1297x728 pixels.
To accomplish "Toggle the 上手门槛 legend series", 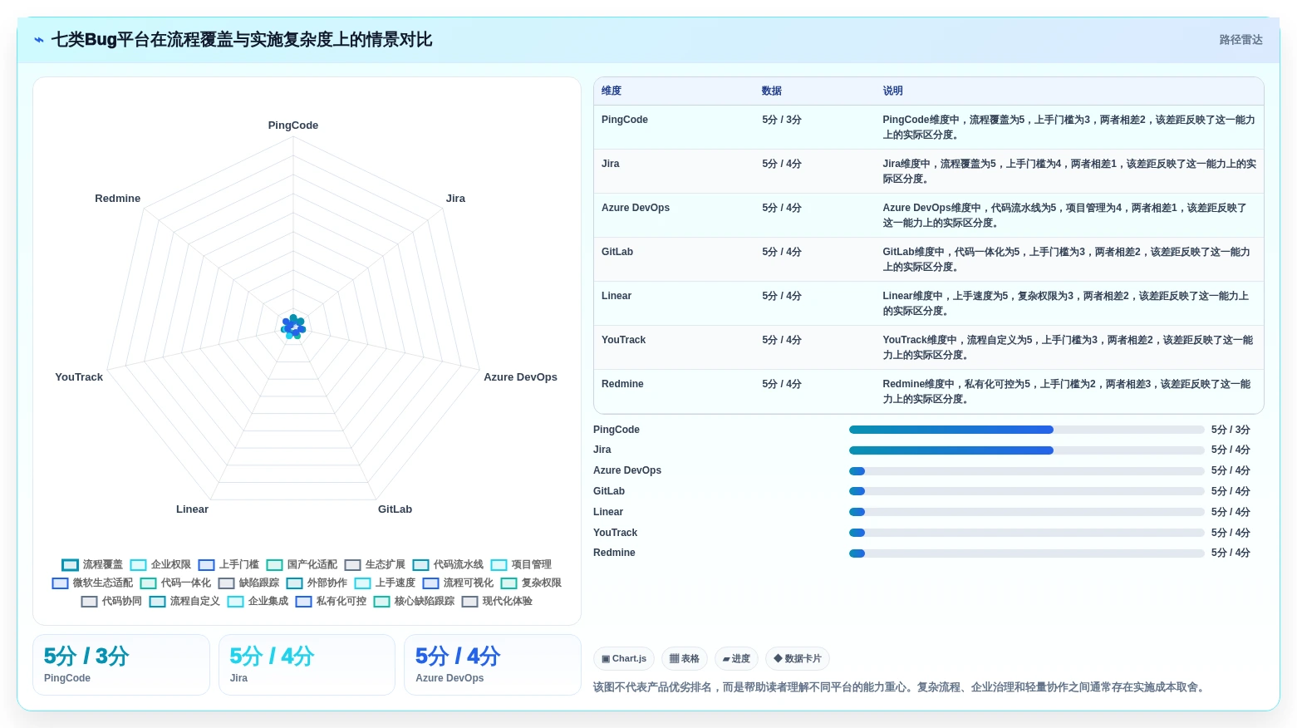I will click(x=228, y=564).
